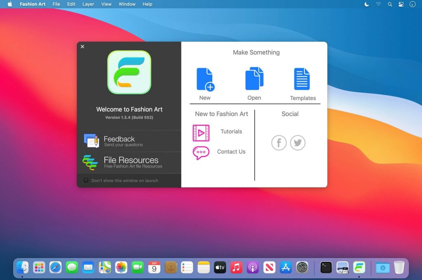
Task: Open the Edit menu
Action: pos(71,4)
